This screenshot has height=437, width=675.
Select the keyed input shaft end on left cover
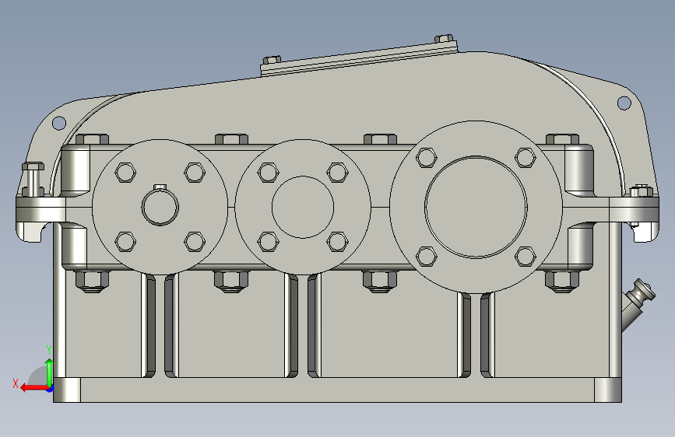(160, 207)
